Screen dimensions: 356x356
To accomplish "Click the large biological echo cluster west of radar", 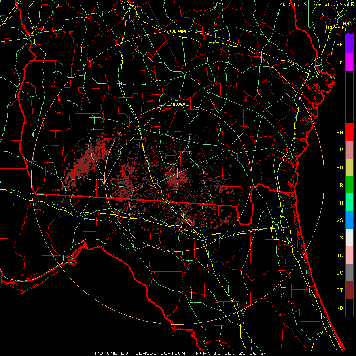I will tap(85, 163).
